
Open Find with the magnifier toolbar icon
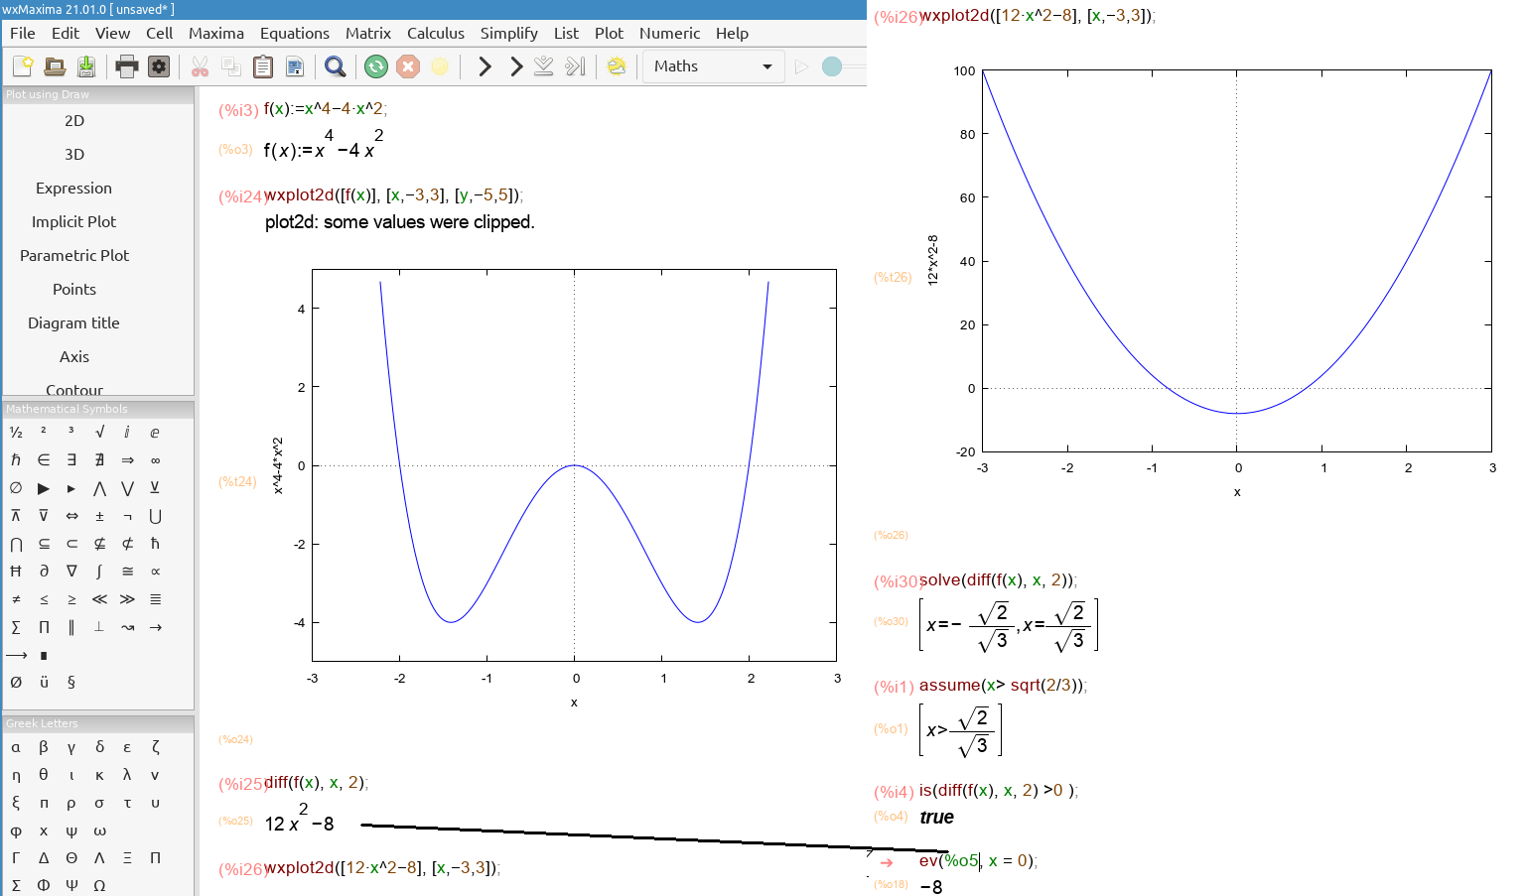click(335, 66)
